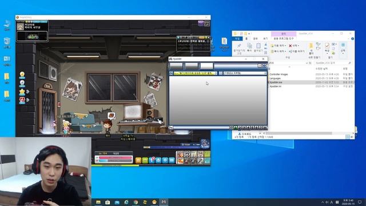Viewport: 366px width, 206px height.
Task: Select set 4 in Xpadder bottom bar
Action: (x=248, y=128)
